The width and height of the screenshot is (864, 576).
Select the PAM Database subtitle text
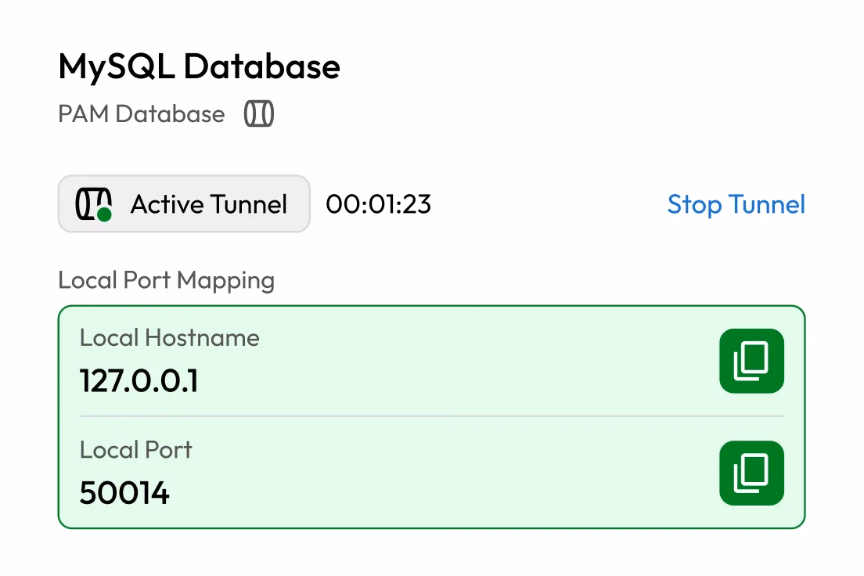pos(141,114)
